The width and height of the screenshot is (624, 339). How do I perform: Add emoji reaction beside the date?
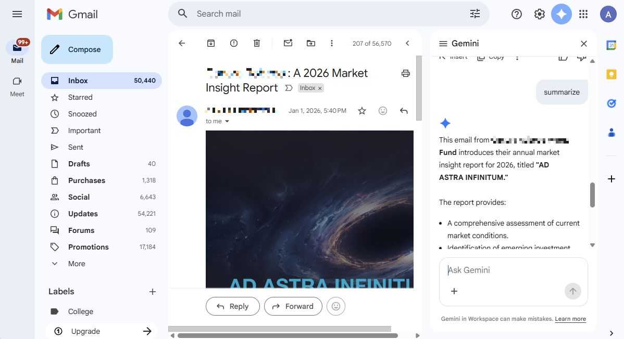[x=383, y=111]
